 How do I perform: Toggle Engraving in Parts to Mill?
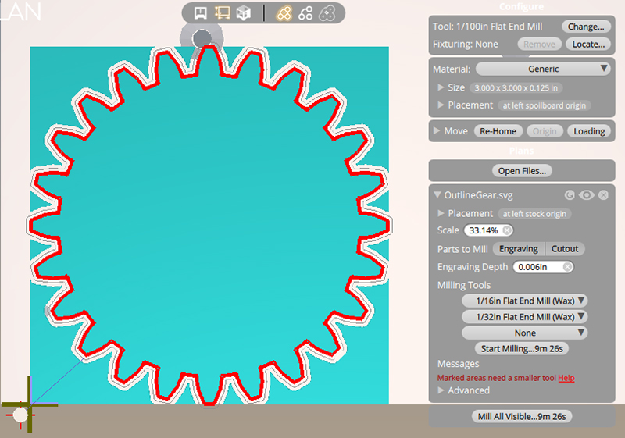point(519,249)
